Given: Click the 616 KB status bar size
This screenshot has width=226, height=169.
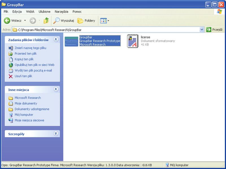Looking at the screenshot, I should [x=147, y=165].
